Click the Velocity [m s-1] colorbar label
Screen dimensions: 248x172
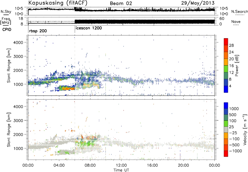(245, 129)
